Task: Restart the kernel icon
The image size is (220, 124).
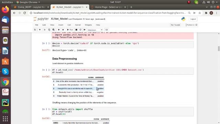Action: (x=80, y=30)
